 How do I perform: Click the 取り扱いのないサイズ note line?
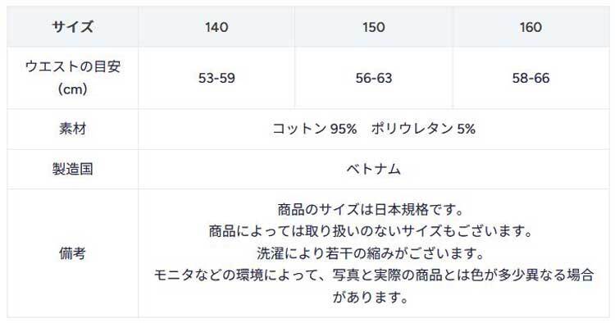371,231
